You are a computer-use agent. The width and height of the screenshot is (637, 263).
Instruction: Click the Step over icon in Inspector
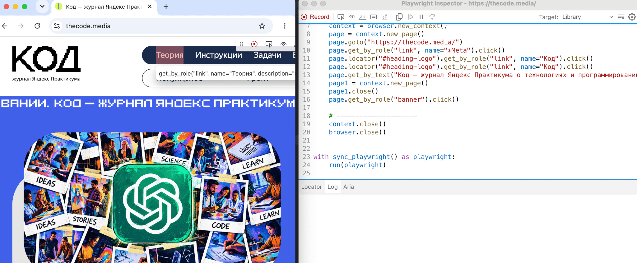point(432,17)
